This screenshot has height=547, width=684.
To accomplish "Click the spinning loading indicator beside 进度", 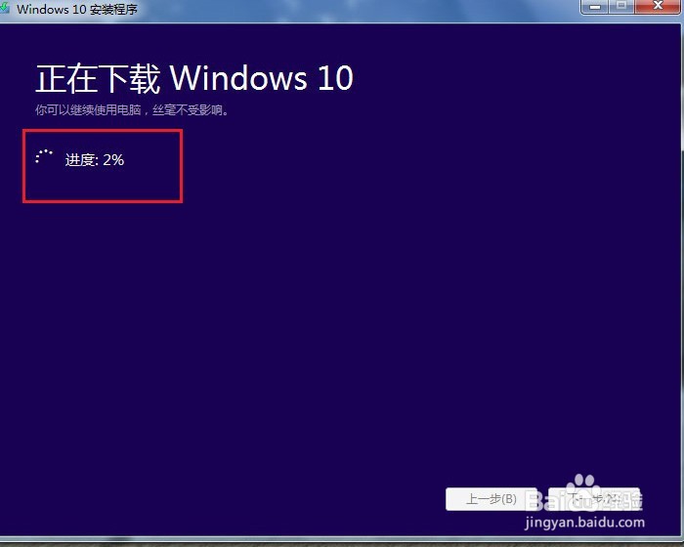I will (44, 156).
